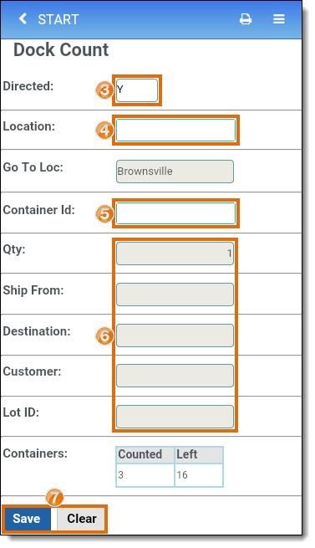Click the Customer field
The image size is (315, 548).
pyautogui.click(x=175, y=376)
